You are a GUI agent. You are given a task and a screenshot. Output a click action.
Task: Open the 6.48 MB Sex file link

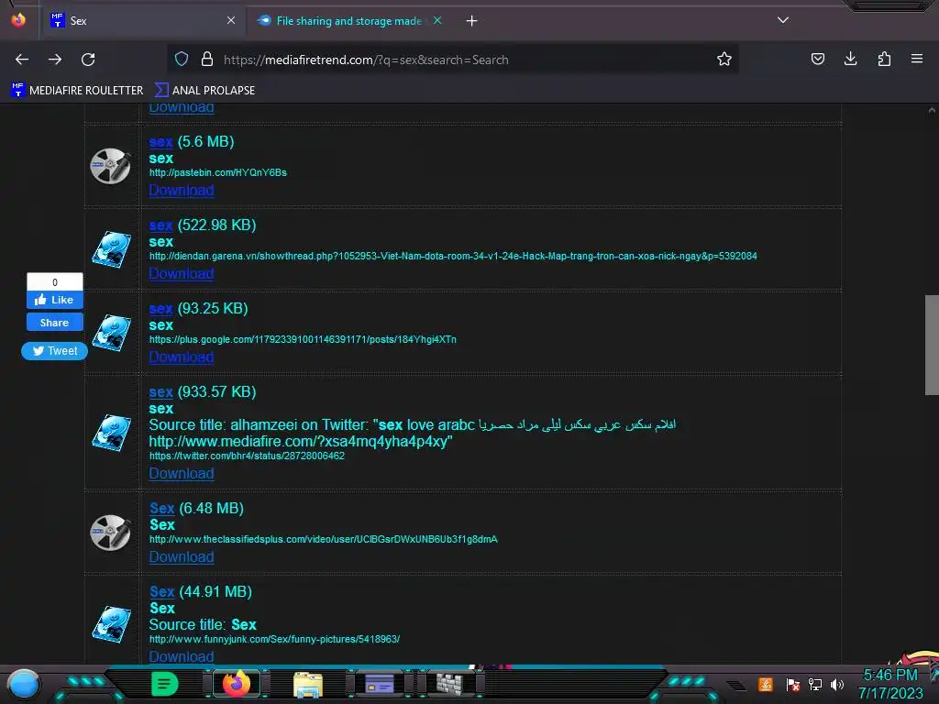(161, 508)
